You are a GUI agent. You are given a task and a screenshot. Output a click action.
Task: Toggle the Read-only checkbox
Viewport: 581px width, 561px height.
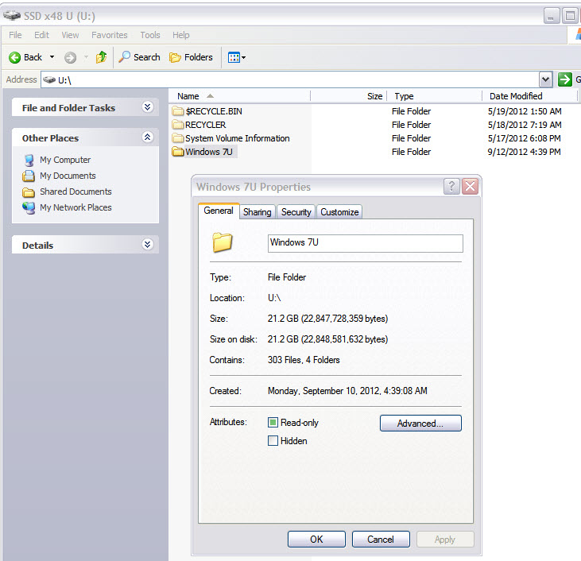pyautogui.click(x=273, y=423)
